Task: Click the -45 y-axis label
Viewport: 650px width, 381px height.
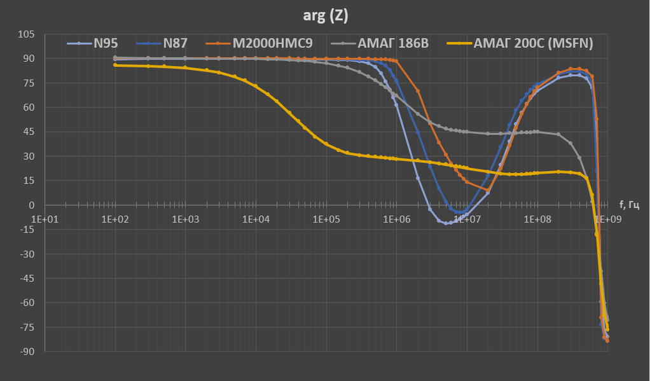Action: pos(27,278)
